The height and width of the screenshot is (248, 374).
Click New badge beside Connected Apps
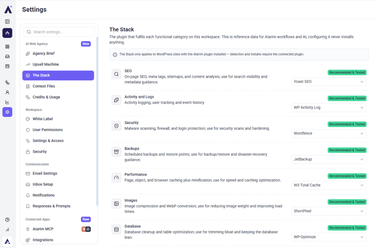[86, 220]
